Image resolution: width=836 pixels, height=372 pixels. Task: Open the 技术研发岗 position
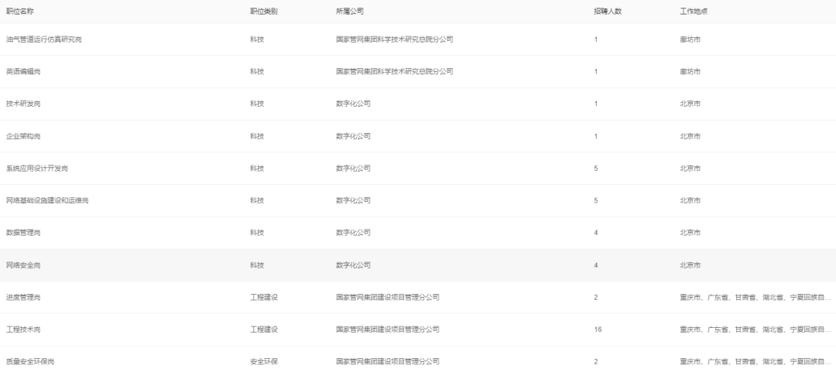click(23, 104)
